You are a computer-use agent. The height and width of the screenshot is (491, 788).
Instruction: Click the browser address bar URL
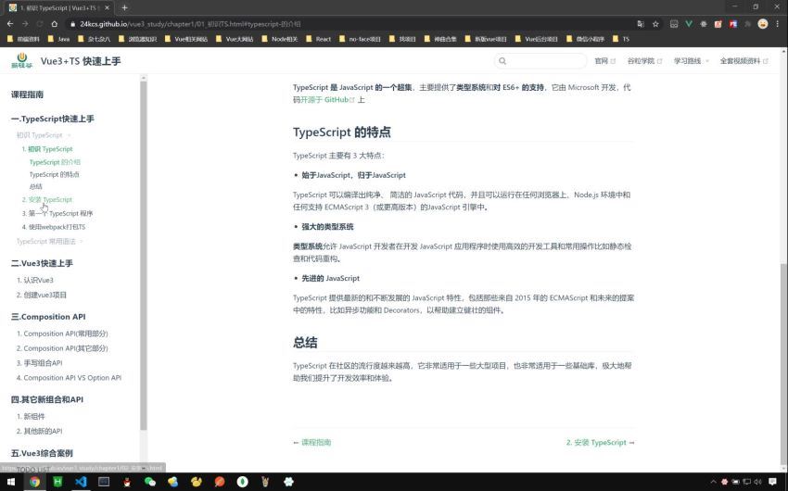(x=190, y=23)
